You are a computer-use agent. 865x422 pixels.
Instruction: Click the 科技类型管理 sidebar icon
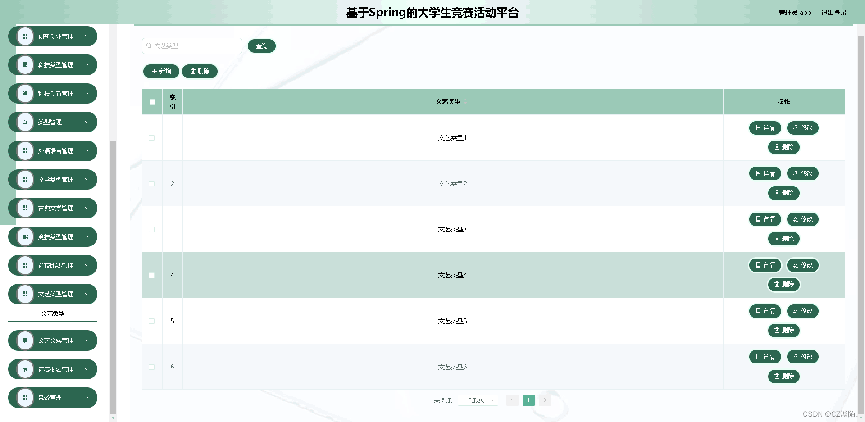[25, 65]
